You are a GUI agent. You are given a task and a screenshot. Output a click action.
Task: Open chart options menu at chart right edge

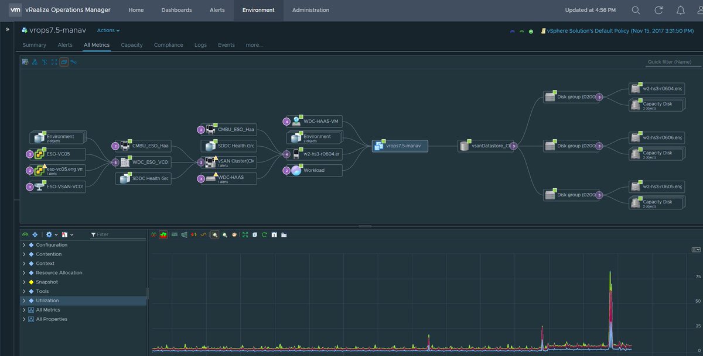(x=696, y=250)
